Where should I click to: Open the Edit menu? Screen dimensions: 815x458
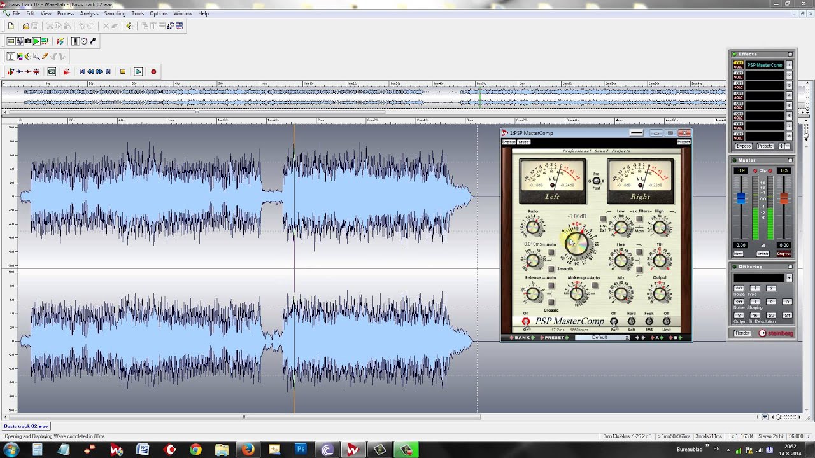tap(31, 13)
